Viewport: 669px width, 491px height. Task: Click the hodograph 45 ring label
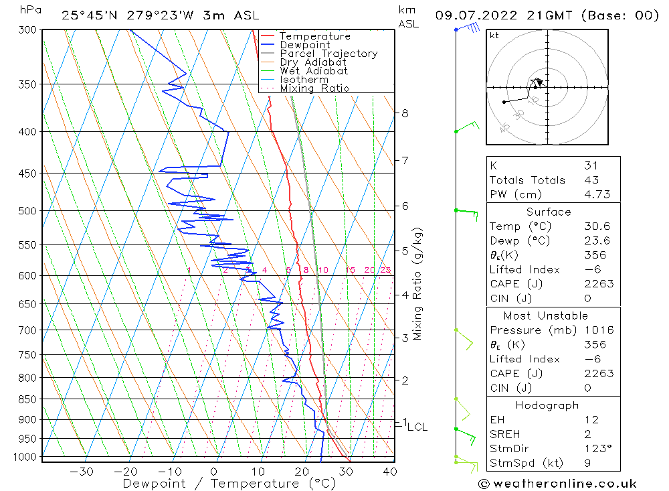(504, 127)
